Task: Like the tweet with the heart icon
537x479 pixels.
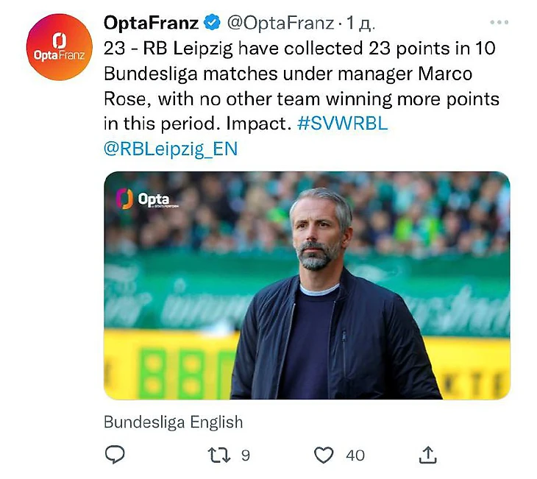Action: (324, 455)
